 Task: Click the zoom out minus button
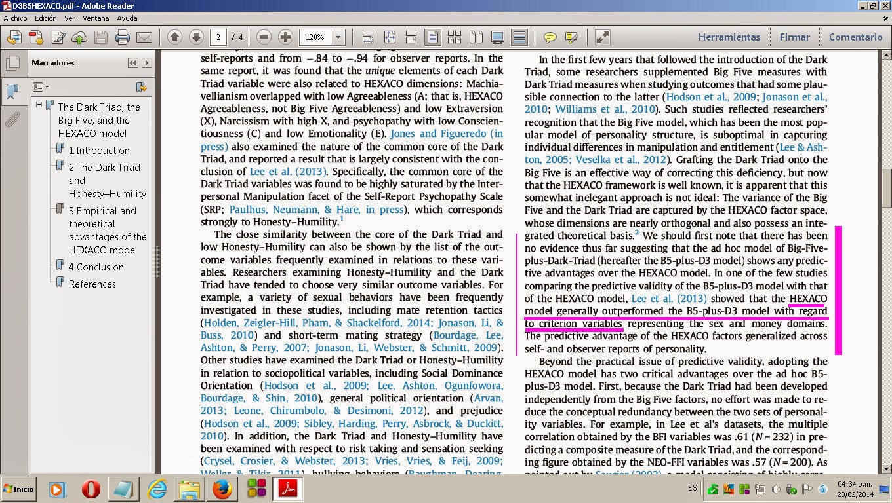click(264, 37)
